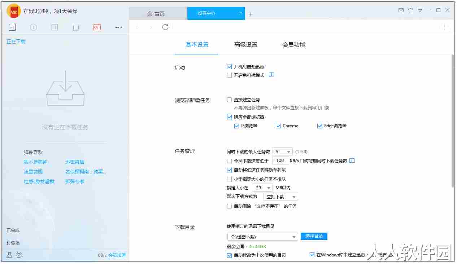The width and height of the screenshot is (457, 264).
Task: Switch to 高级设置 tab
Action: point(246,45)
